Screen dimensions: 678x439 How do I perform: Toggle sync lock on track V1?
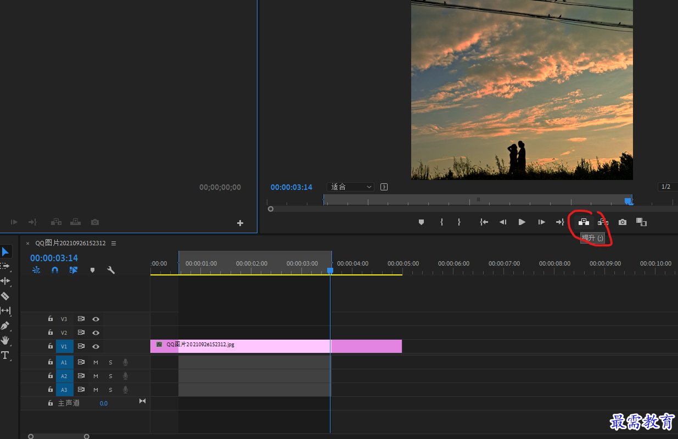point(81,346)
